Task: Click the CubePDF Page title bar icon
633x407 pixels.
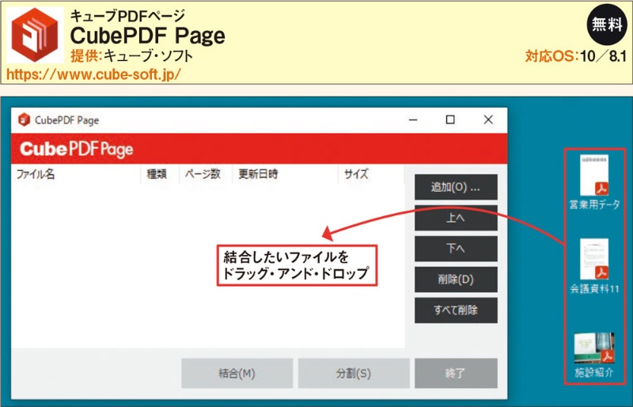Action: (x=24, y=120)
